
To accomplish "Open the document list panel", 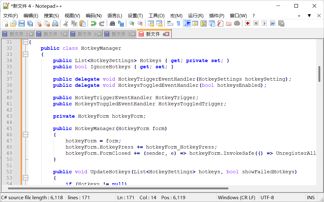I will pos(212,23).
